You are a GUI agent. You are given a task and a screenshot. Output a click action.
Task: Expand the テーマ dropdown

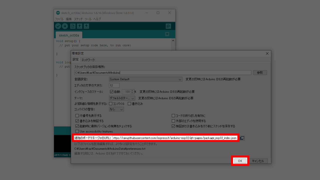(122, 98)
